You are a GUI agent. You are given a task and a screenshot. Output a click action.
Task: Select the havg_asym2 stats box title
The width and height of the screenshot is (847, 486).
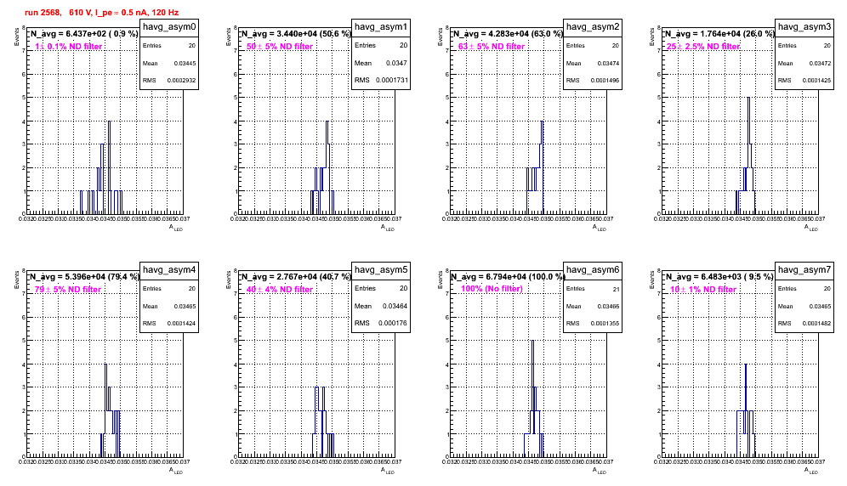[x=593, y=26]
